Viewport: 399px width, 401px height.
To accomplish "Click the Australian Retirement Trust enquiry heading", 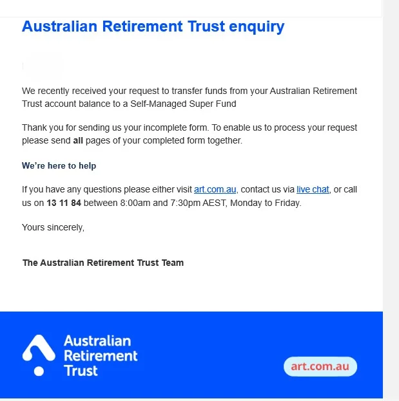I will click(153, 26).
